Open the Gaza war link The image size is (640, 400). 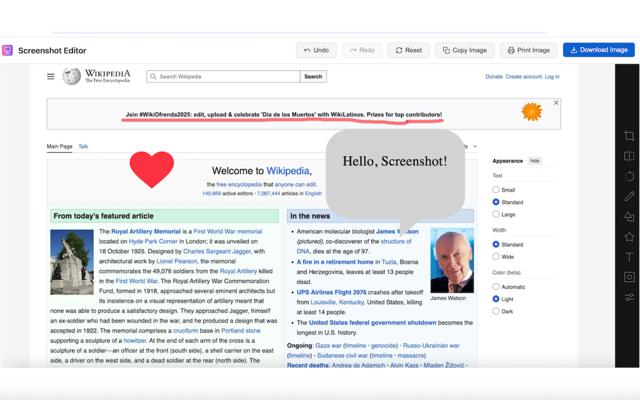pos(328,345)
